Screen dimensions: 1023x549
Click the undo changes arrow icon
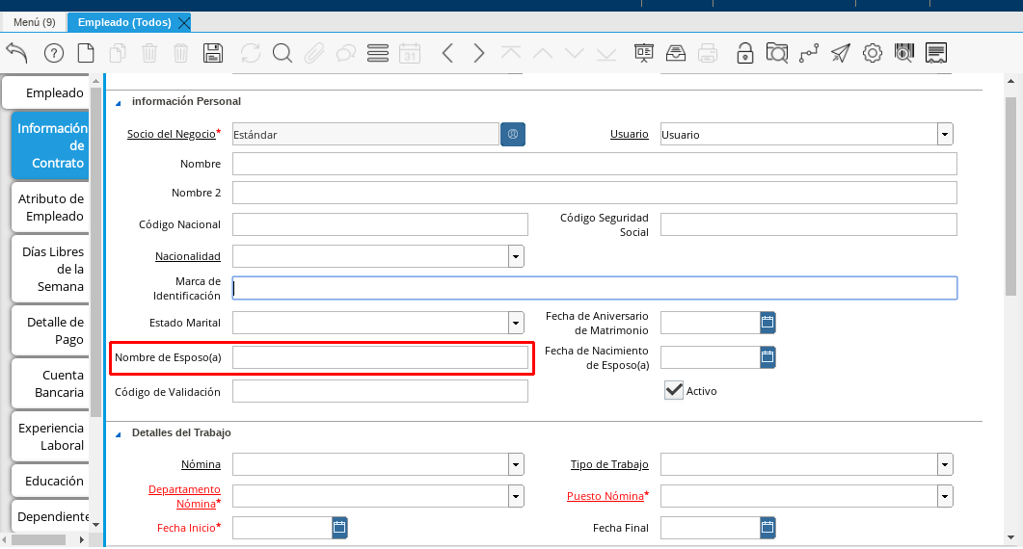pos(16,53)
